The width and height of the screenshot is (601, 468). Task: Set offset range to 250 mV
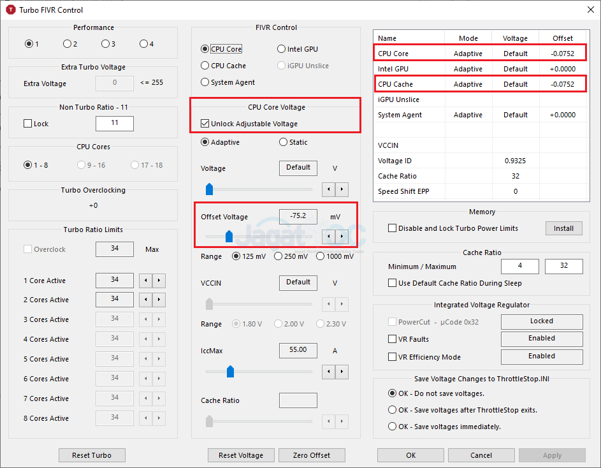click(x=291, y=256)
